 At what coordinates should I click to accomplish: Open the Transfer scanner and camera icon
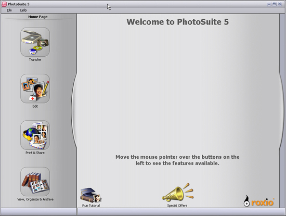pyautogui.click(x=35, y=42)
